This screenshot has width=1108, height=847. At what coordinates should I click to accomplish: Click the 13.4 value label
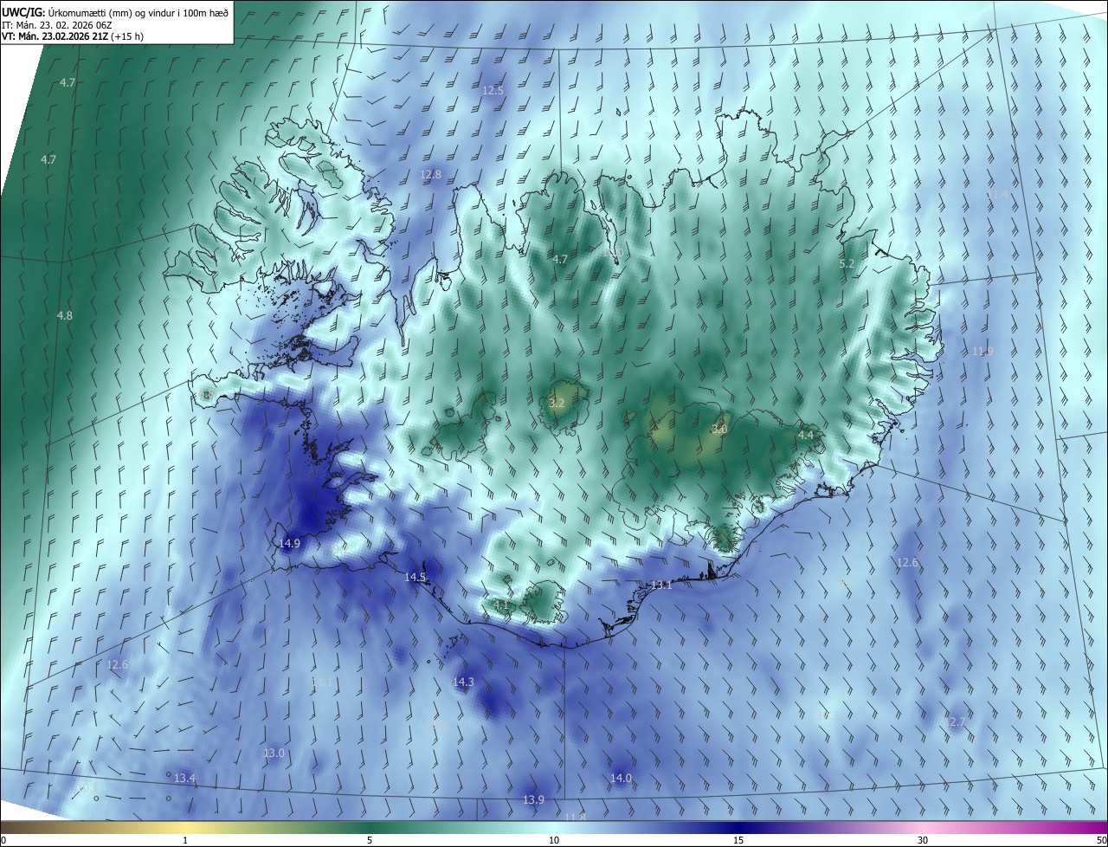(184, 779)
